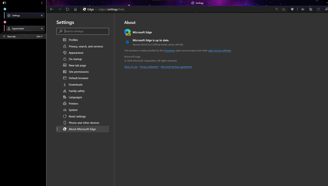Click the Edge site identity icon

tap(84, 9)
